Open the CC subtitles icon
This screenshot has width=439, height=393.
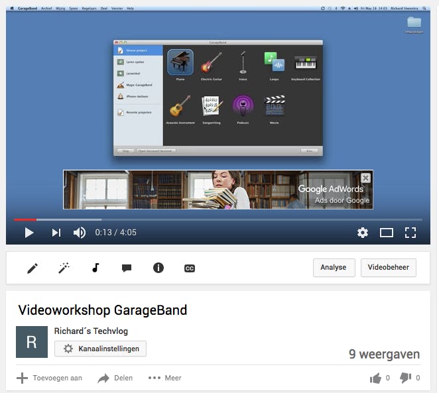(190, 268)
